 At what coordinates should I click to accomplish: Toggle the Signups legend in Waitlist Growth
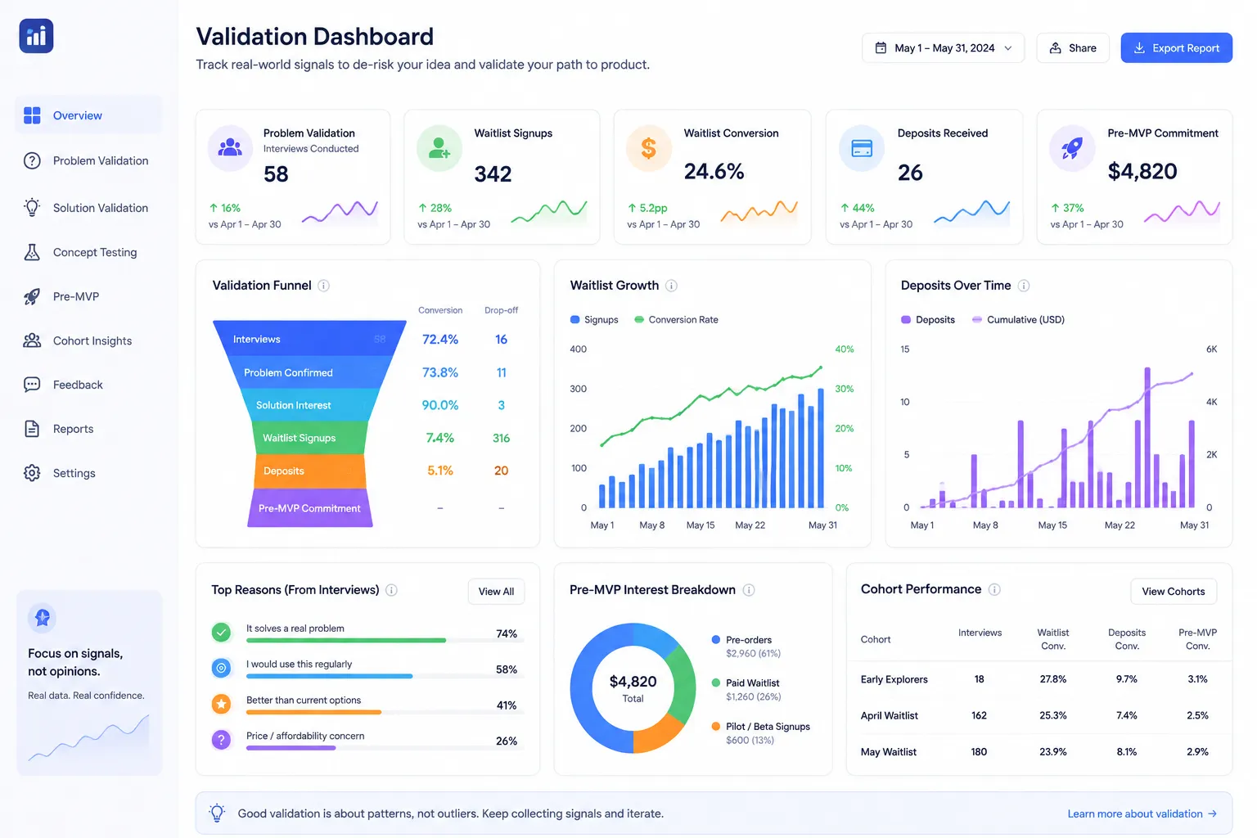click(x=594, y=320)
